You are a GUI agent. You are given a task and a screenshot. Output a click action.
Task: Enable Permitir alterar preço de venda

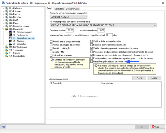(51, 41)
